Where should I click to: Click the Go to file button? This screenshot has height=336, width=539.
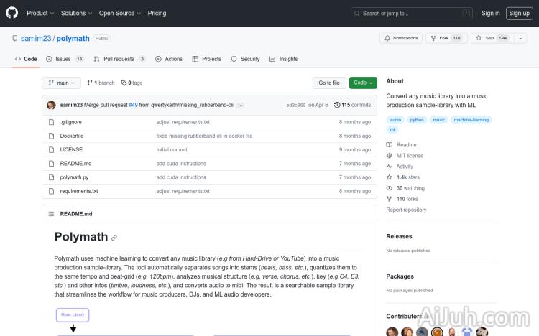[329, 83]
